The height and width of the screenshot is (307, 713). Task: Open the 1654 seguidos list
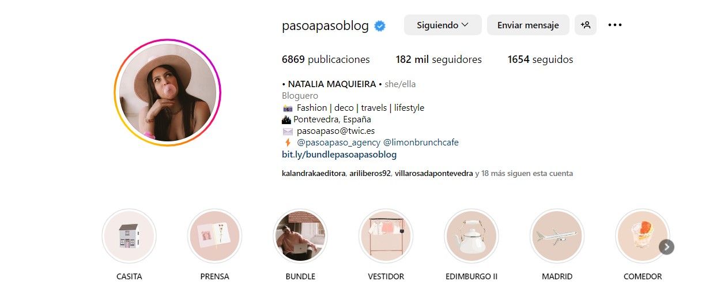(x=540, y=59)
